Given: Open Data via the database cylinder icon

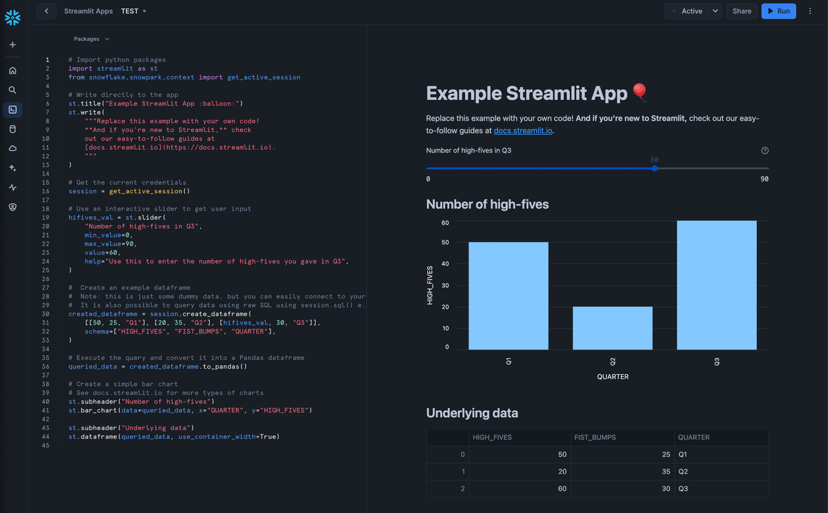Looking at the screenshot, I should (12, 129).
